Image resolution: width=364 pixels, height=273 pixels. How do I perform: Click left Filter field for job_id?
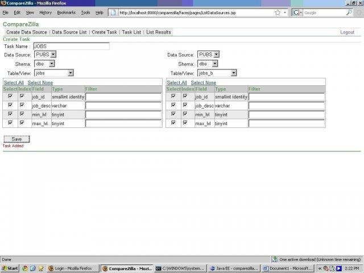(123, 97)
